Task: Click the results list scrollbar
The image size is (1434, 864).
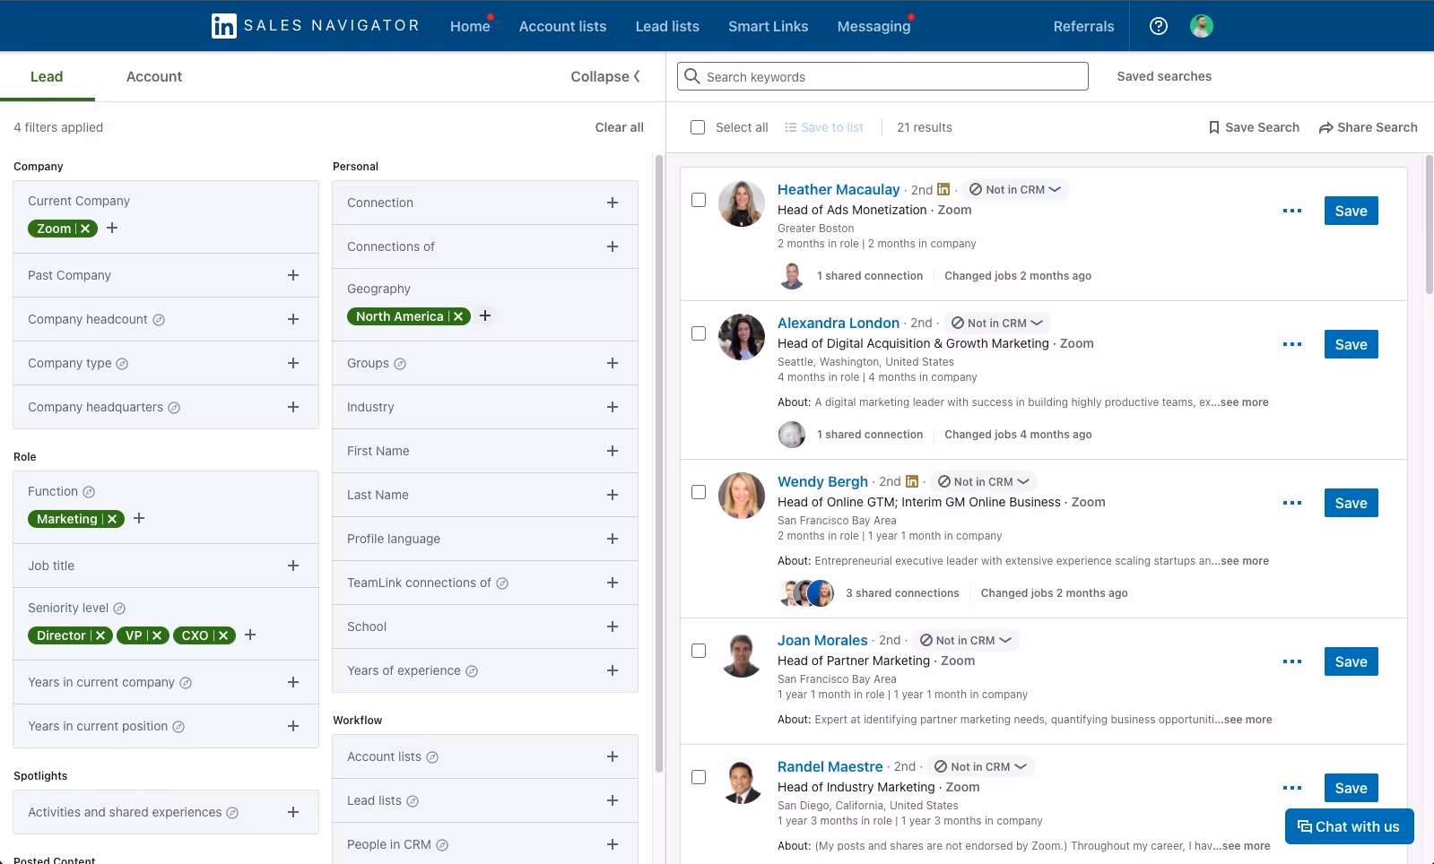Action: tap(1430, 224)
